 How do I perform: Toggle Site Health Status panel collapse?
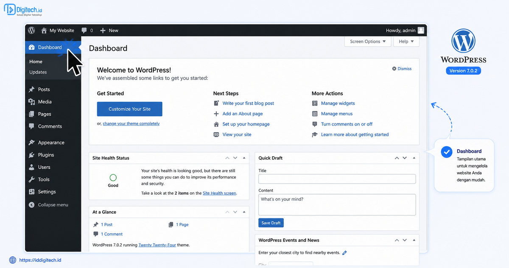tap(244, 158)
